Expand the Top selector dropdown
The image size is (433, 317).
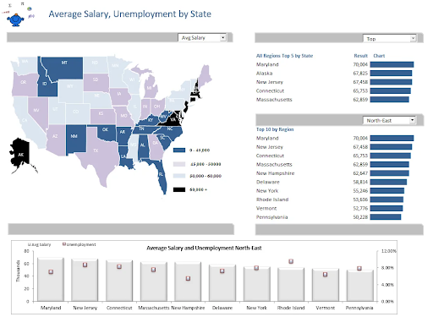[413, 38]
